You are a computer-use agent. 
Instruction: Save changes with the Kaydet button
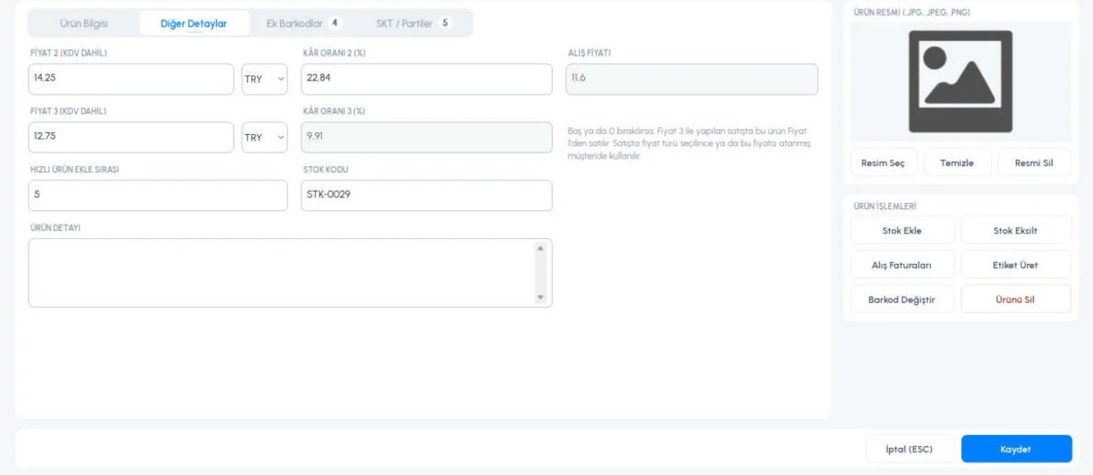click(1016, 449)
